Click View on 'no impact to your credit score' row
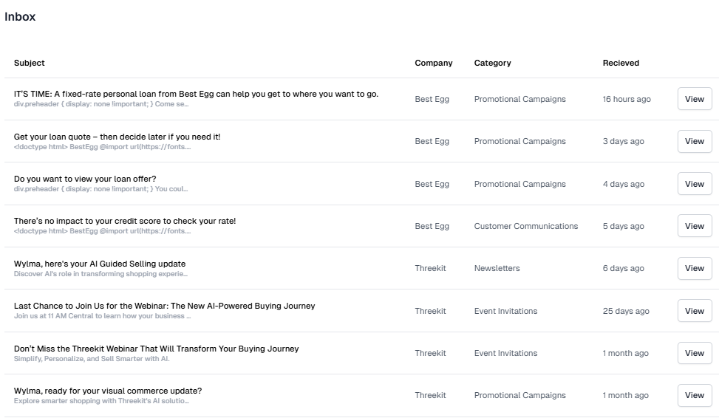 point(694,226)
